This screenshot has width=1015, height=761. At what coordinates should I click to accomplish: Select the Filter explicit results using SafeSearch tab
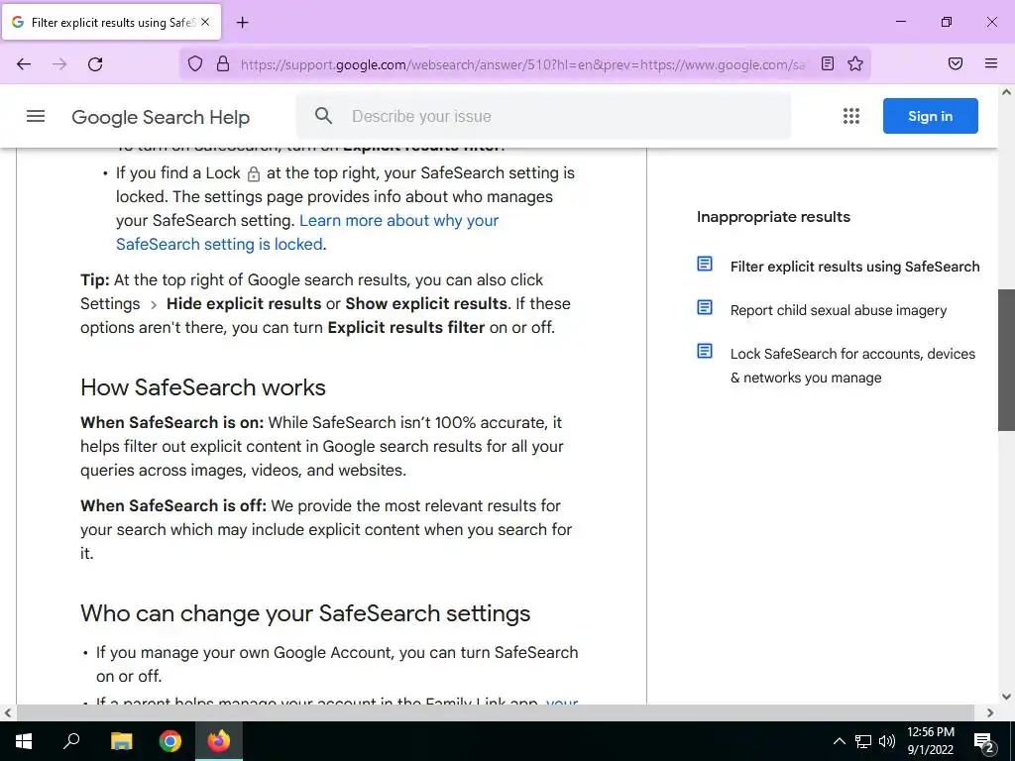click(x=111, y=22)
